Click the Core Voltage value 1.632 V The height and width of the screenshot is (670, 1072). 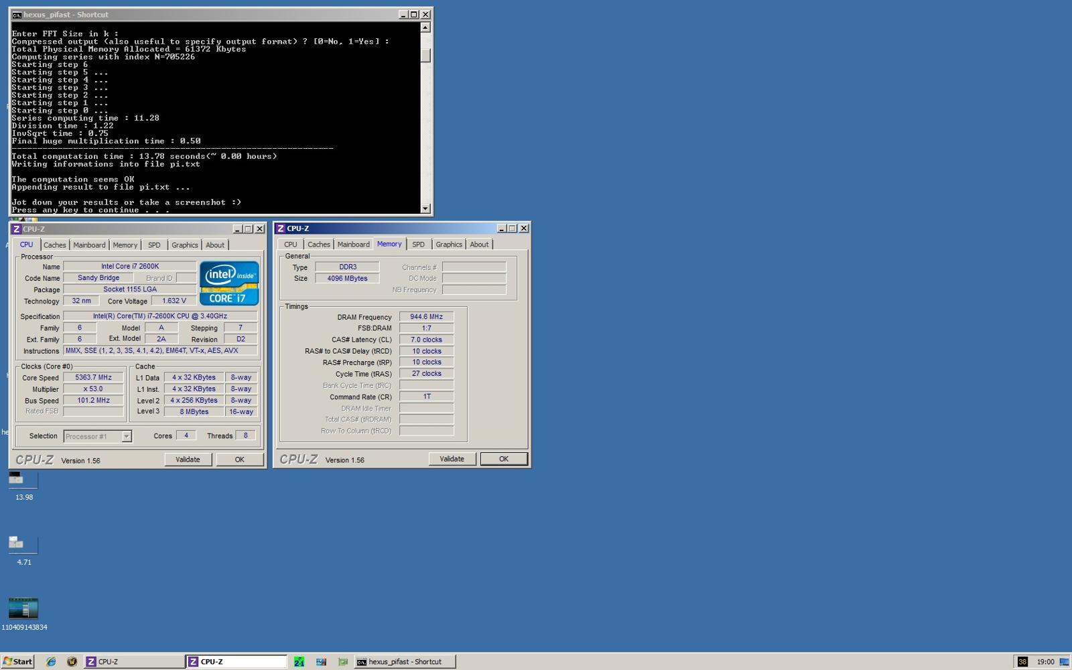(x=174, y=301)
